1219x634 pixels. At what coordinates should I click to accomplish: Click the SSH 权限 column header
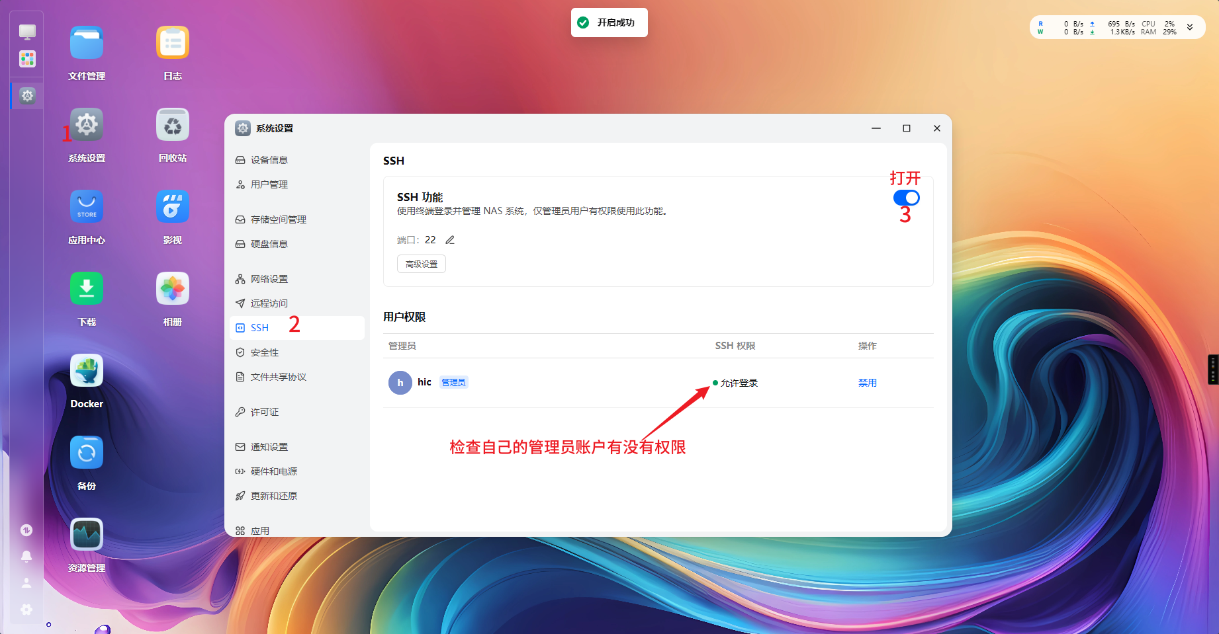click(x=735, y=346)
